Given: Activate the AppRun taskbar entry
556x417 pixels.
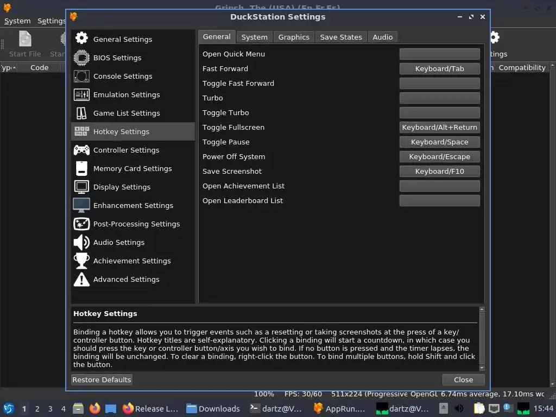Looking at the screenshot, I should click(x=340, y=408).
